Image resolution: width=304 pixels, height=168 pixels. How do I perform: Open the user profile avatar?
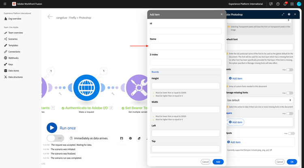coord(299,4)
